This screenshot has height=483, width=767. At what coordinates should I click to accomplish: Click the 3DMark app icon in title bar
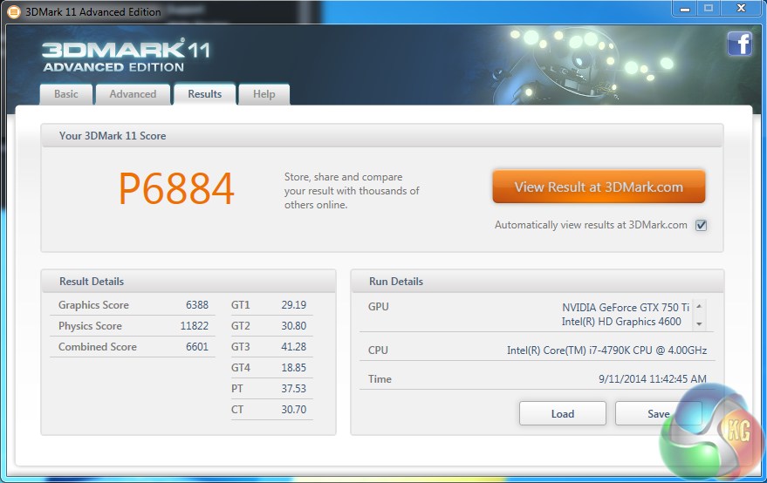[14, 11]
